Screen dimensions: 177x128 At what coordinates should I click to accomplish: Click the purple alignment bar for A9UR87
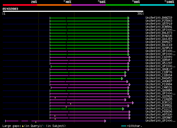(88, 81)
